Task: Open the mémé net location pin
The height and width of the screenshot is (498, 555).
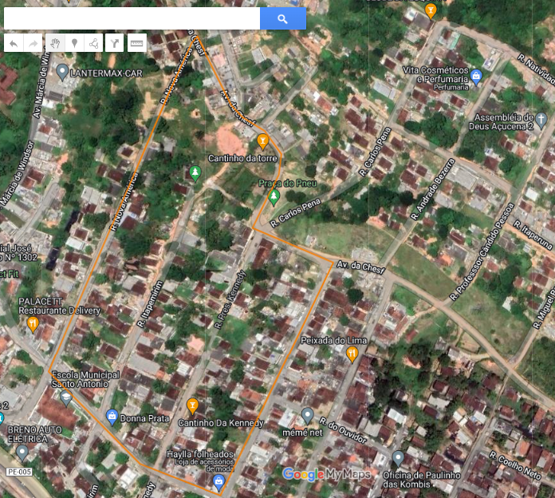Action: pyautogui.click(x=307, y=416)
